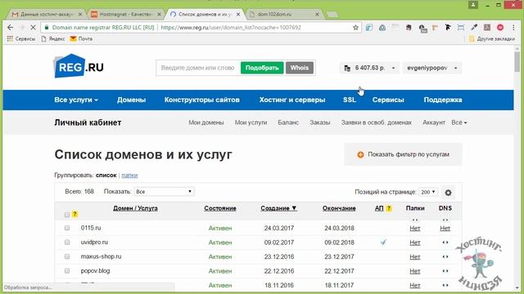Sort by Состояние column header
The width and height of the screenshot is (524, 294).
[x=220, y=208]
